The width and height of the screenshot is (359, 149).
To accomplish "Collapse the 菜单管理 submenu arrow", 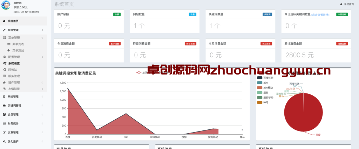I will coord(42,38).
